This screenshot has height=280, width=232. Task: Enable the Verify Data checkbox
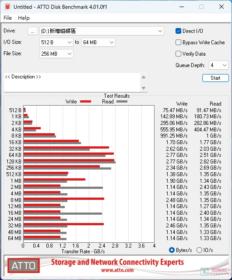[178, 54]
